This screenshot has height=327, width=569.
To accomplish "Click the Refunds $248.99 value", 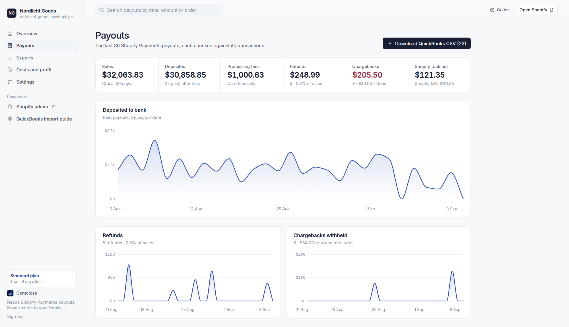I will 305,75.
